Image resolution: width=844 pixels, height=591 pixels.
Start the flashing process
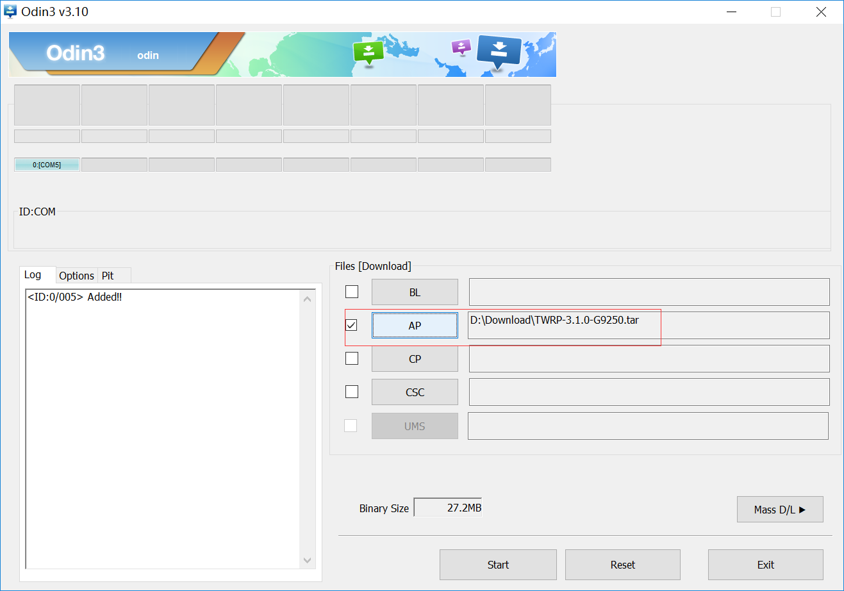[498, 565]
